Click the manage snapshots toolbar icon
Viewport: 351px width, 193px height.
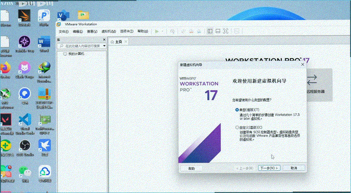tap(199, 31)
